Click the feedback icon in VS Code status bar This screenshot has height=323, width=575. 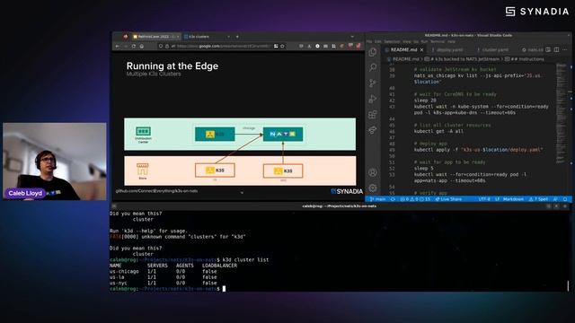pyautogui.click(x=555, y=199)
